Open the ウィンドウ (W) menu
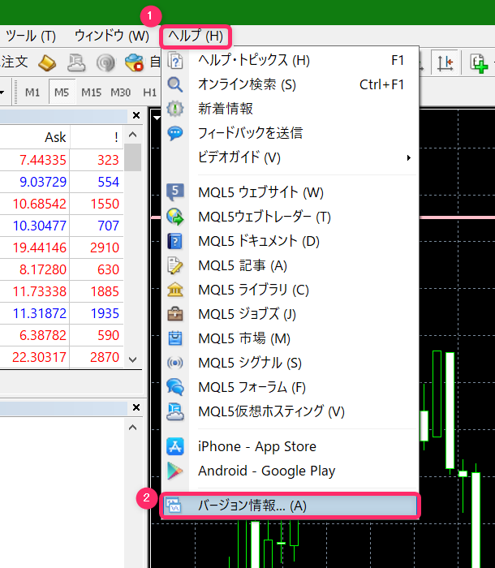The width and height of the screenshot is (495, 568). [x=112, y=37]
